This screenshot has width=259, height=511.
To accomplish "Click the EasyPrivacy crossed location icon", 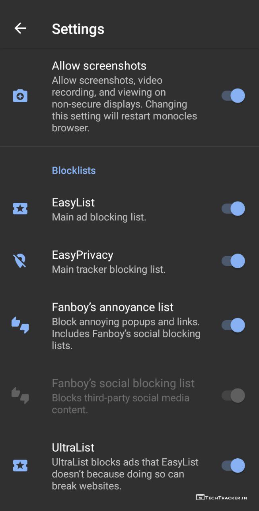I will (x=20, y=261).
